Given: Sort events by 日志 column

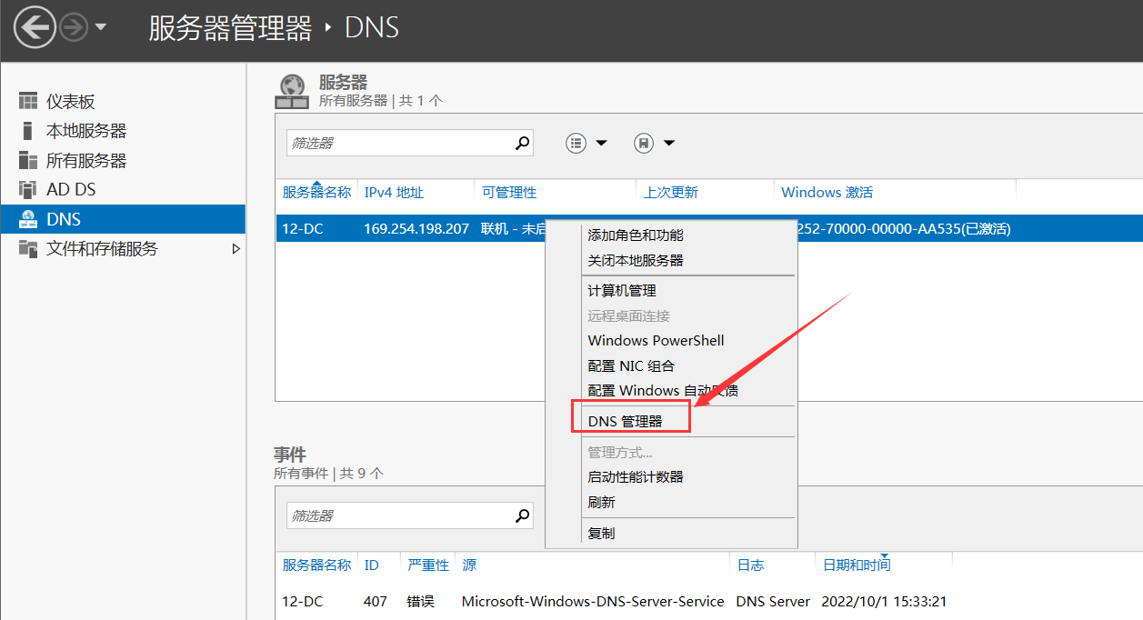Looking at the screenshot, I should [x=750, y=565].
